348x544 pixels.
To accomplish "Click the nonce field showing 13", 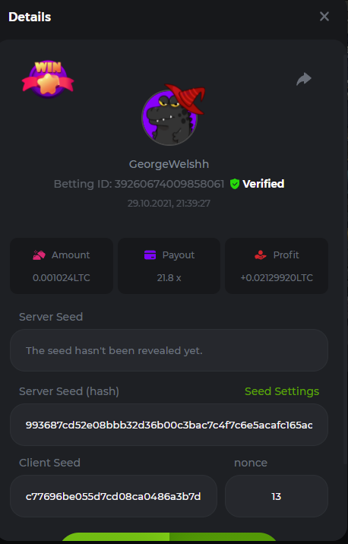I will click(277, 496).
